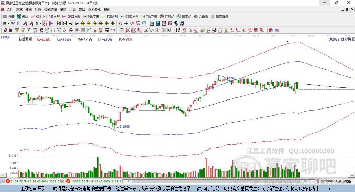355x192 pixels.
Task: Open the 设置 menu
Action: click(x=63, y=9)
